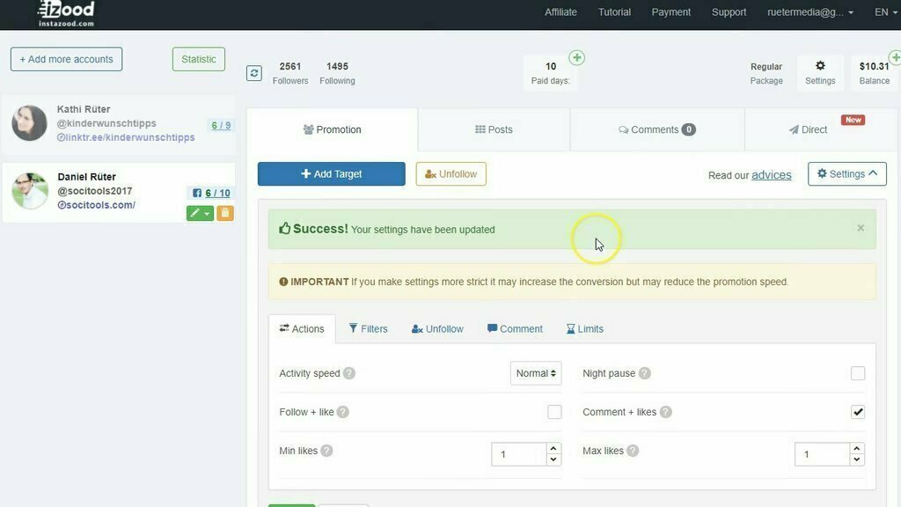This screenshot has height=507, width=901.
Task: Open Kathi Rüter's profile picture
Action: point(29,123)
